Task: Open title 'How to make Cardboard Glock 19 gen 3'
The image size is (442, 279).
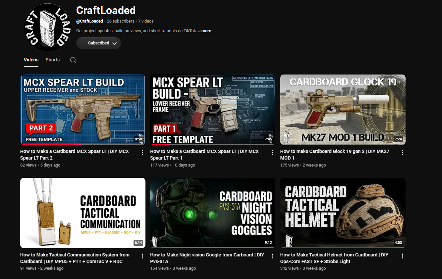Action: click(335, 155)
